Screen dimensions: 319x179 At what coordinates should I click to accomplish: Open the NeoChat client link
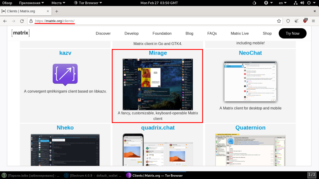tap(250, 53)
